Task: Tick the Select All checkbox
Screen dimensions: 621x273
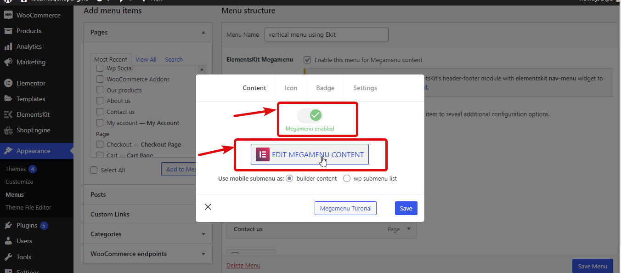Action: coord(94,170)
